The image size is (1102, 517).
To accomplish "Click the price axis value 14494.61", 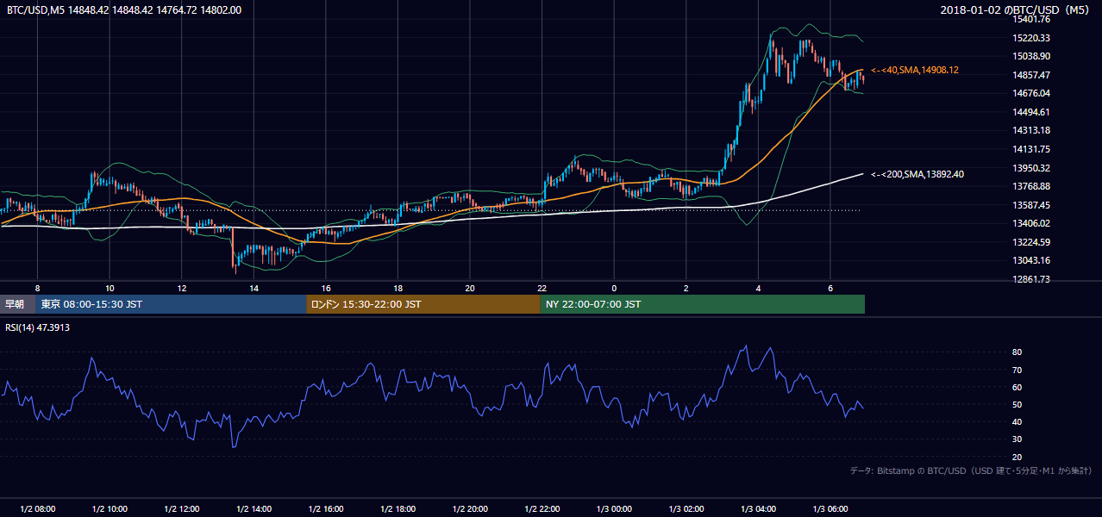I will [1033, 112].
